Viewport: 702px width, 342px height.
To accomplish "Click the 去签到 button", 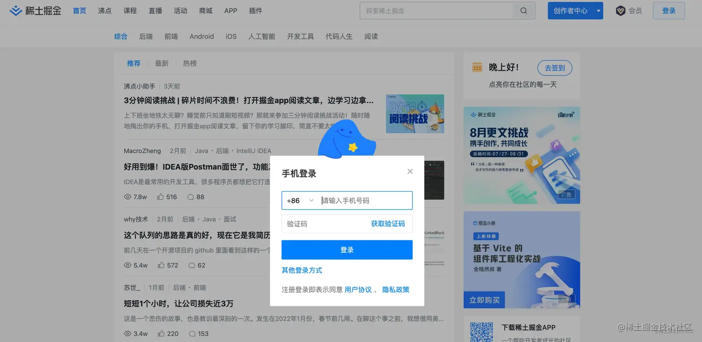I will coord(555,67).
